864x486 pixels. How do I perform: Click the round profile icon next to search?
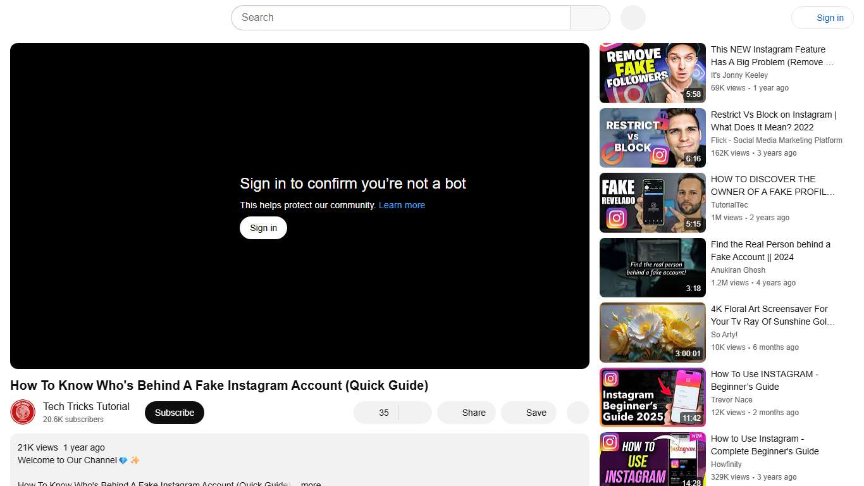[x=632, y=18]
